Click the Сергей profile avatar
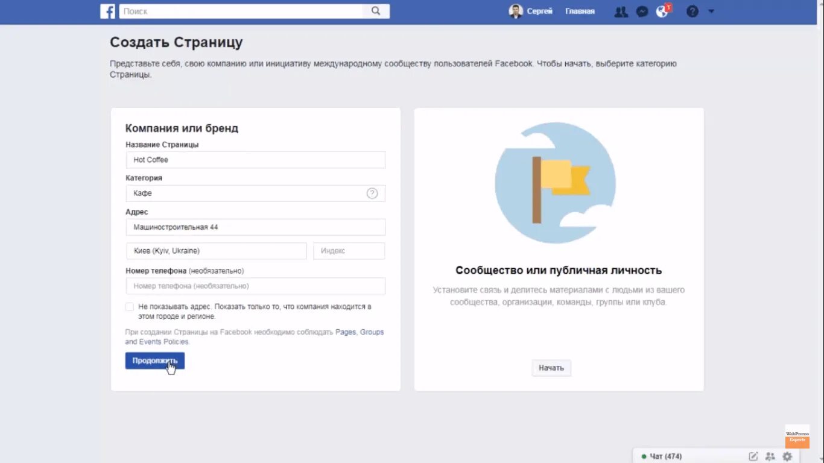Screen dimensions: 824x463 pyautogui.click(x=516, y=11)
